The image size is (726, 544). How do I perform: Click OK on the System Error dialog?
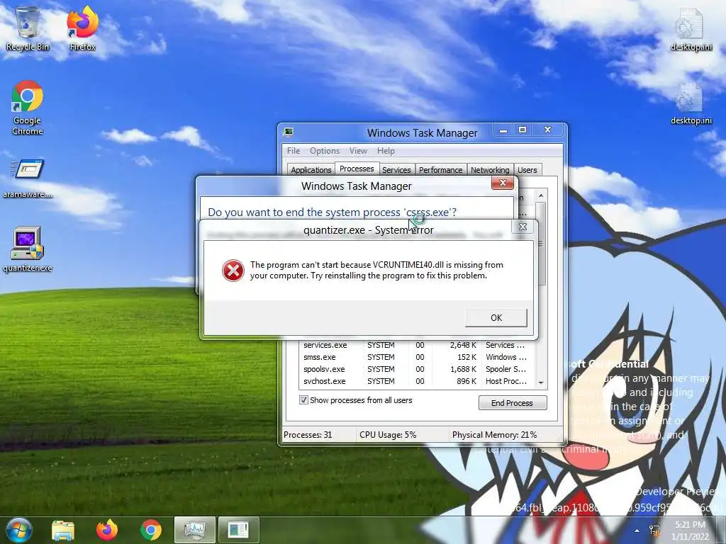[x=496, y=318]
